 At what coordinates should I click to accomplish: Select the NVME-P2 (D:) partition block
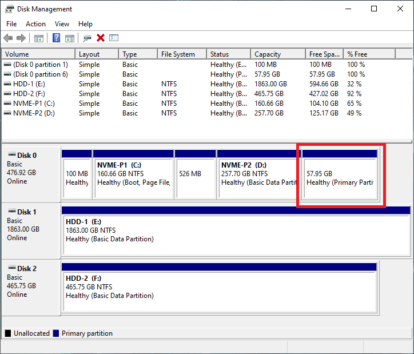click(258, 174)
